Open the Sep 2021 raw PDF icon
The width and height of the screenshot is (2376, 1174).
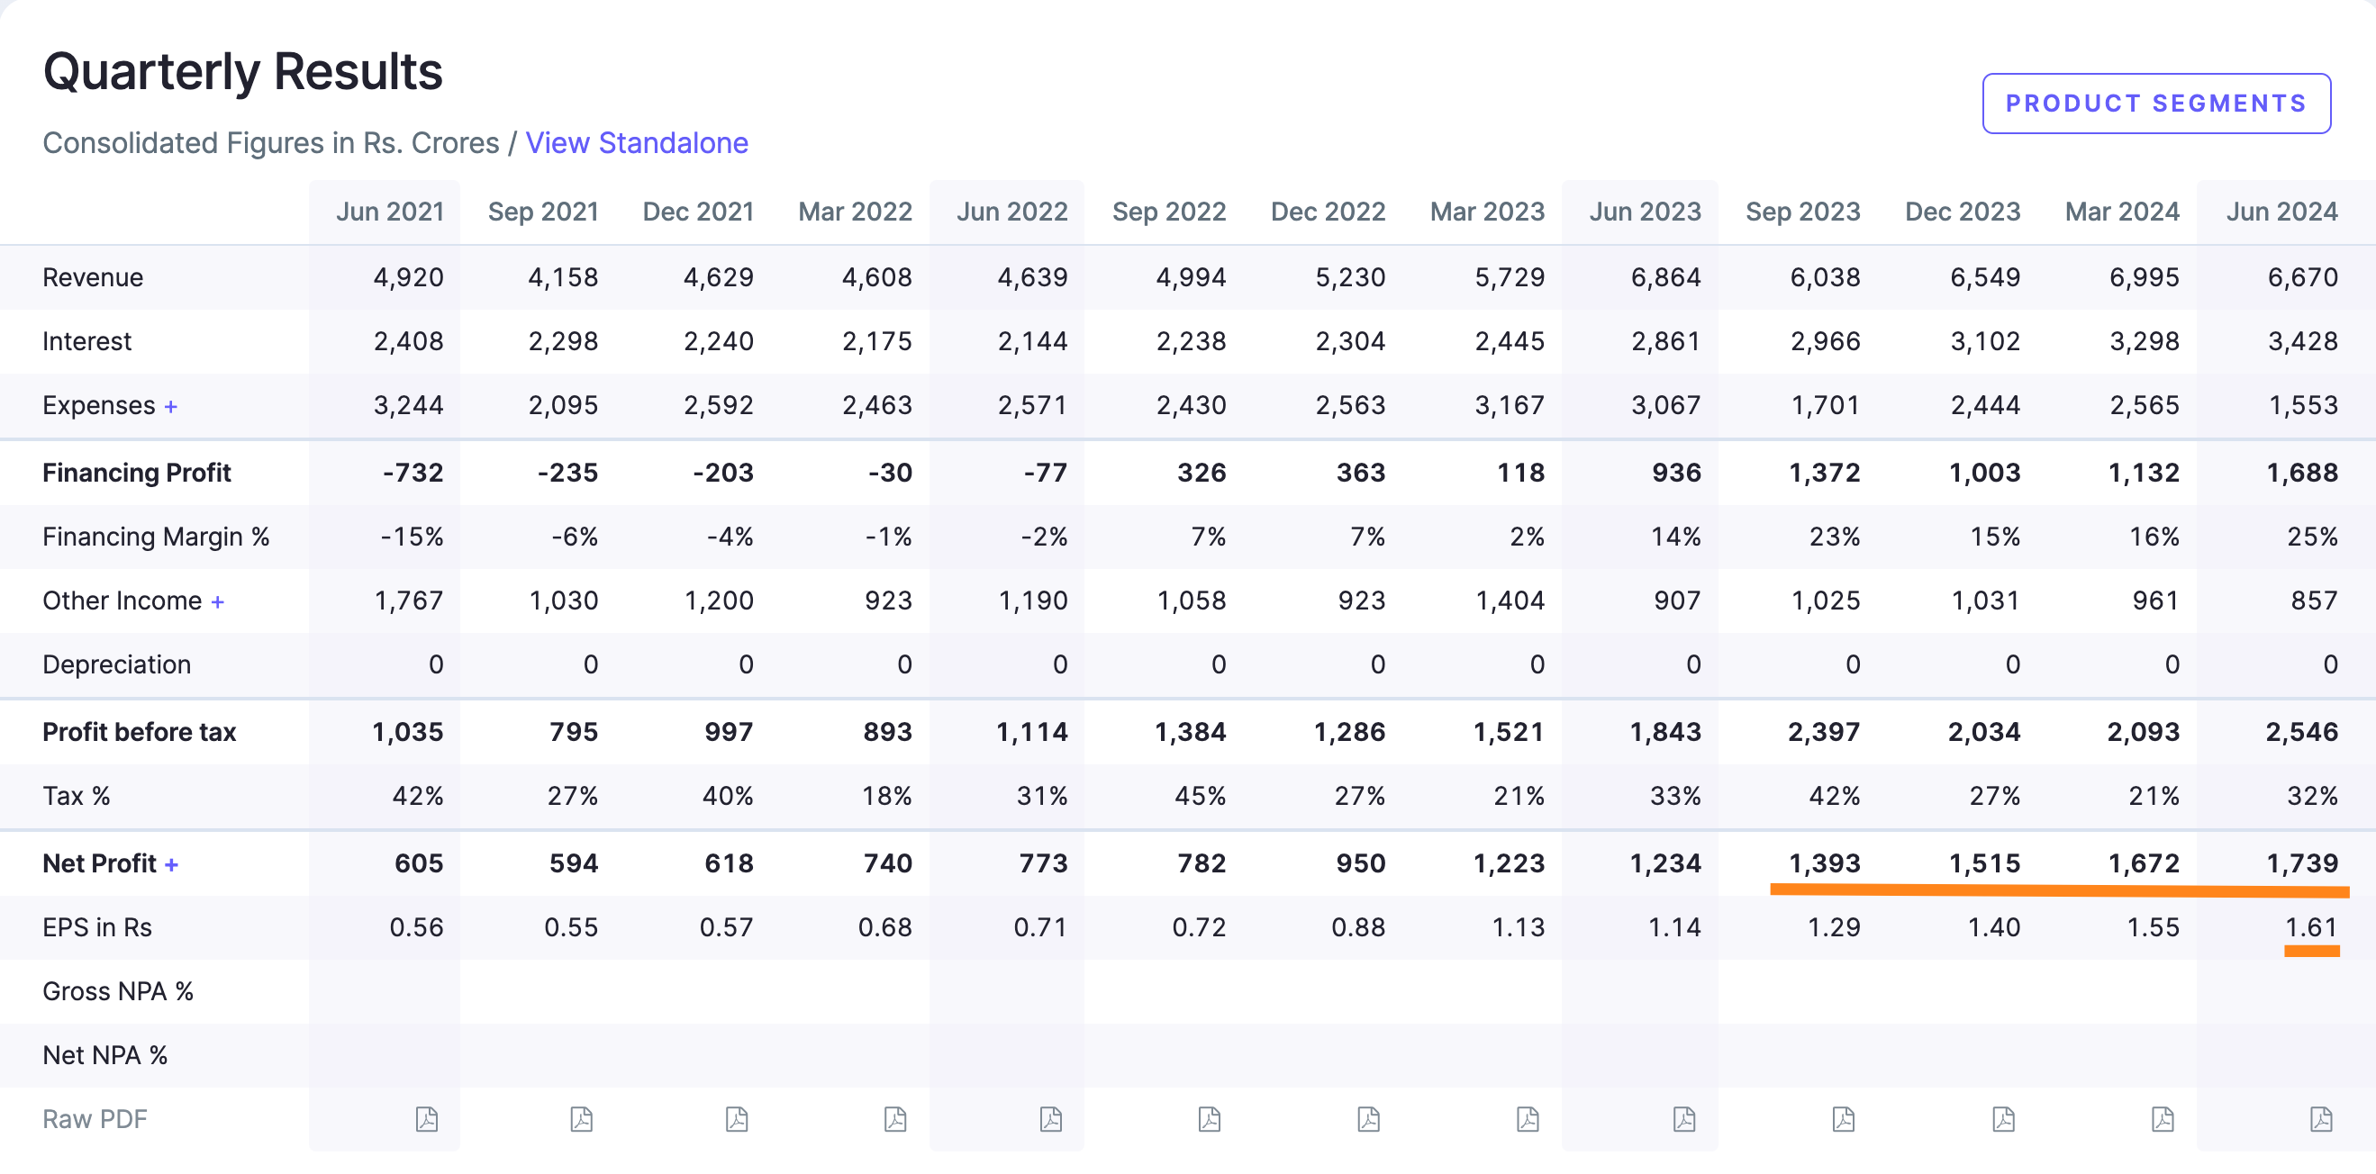coord(581,1119)
